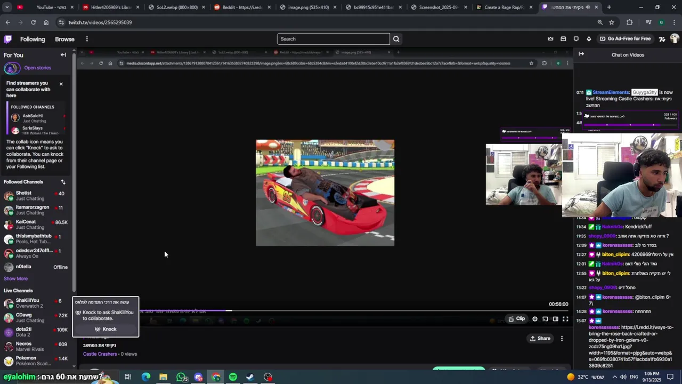Open the Prime loot crown icon
The width and height of the screenshot is (682, 384).
(x=550, y=39)
